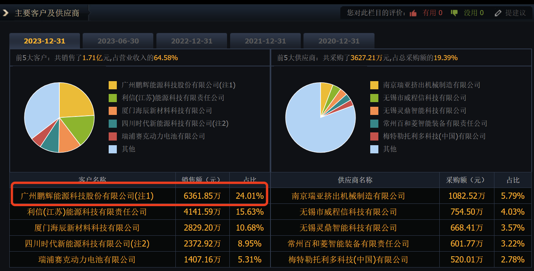534x271 pixels.
Task: Click the sales value 4141.59万
Action: coord(202,212)
